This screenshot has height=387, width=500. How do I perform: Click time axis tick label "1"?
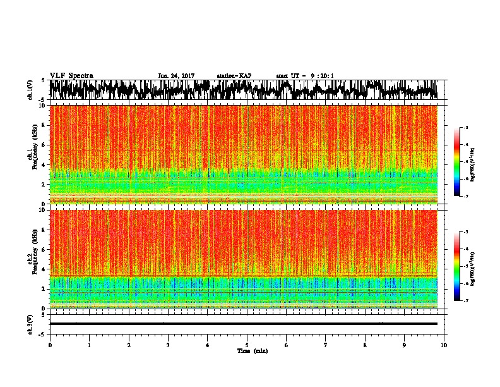(89, 345)
